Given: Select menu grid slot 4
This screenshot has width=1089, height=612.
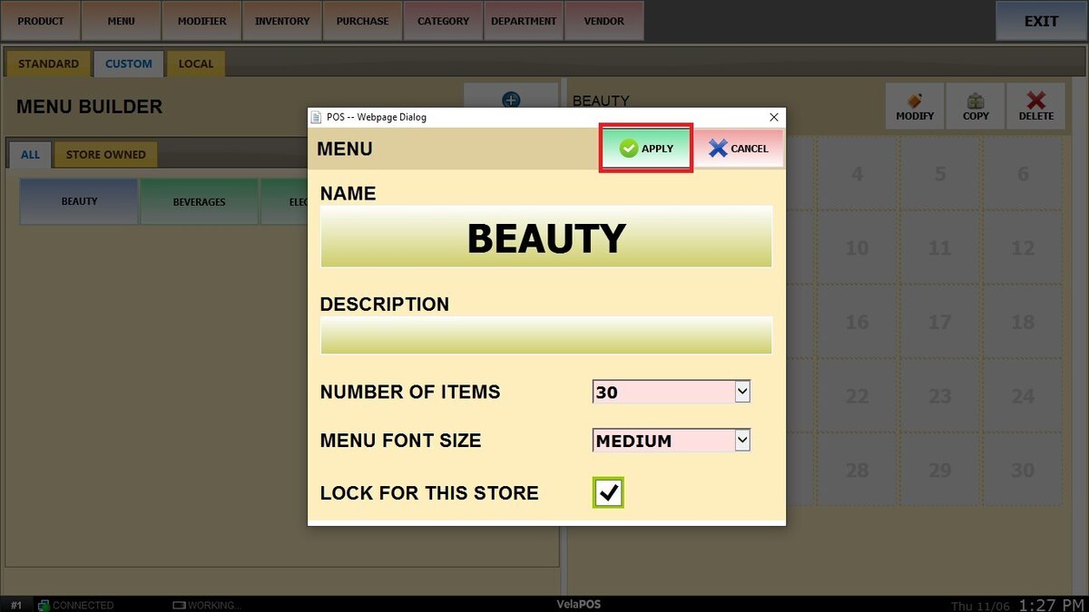Looking at the screenshot, I should [x=858, y=174].
